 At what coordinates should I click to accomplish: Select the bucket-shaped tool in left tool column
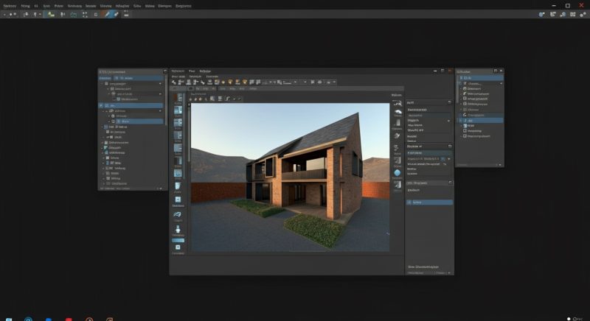point(178,186)
